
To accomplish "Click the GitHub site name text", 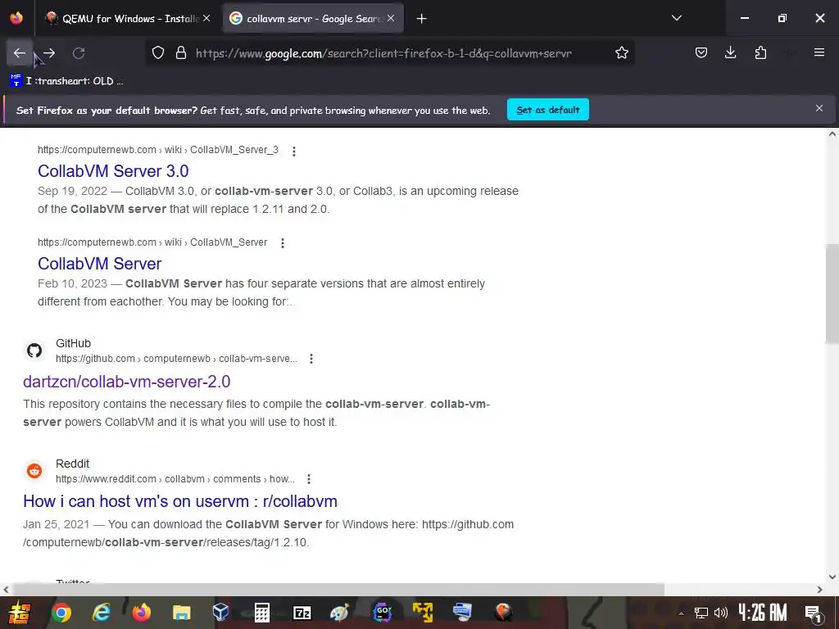I will (x=73, y=343).
